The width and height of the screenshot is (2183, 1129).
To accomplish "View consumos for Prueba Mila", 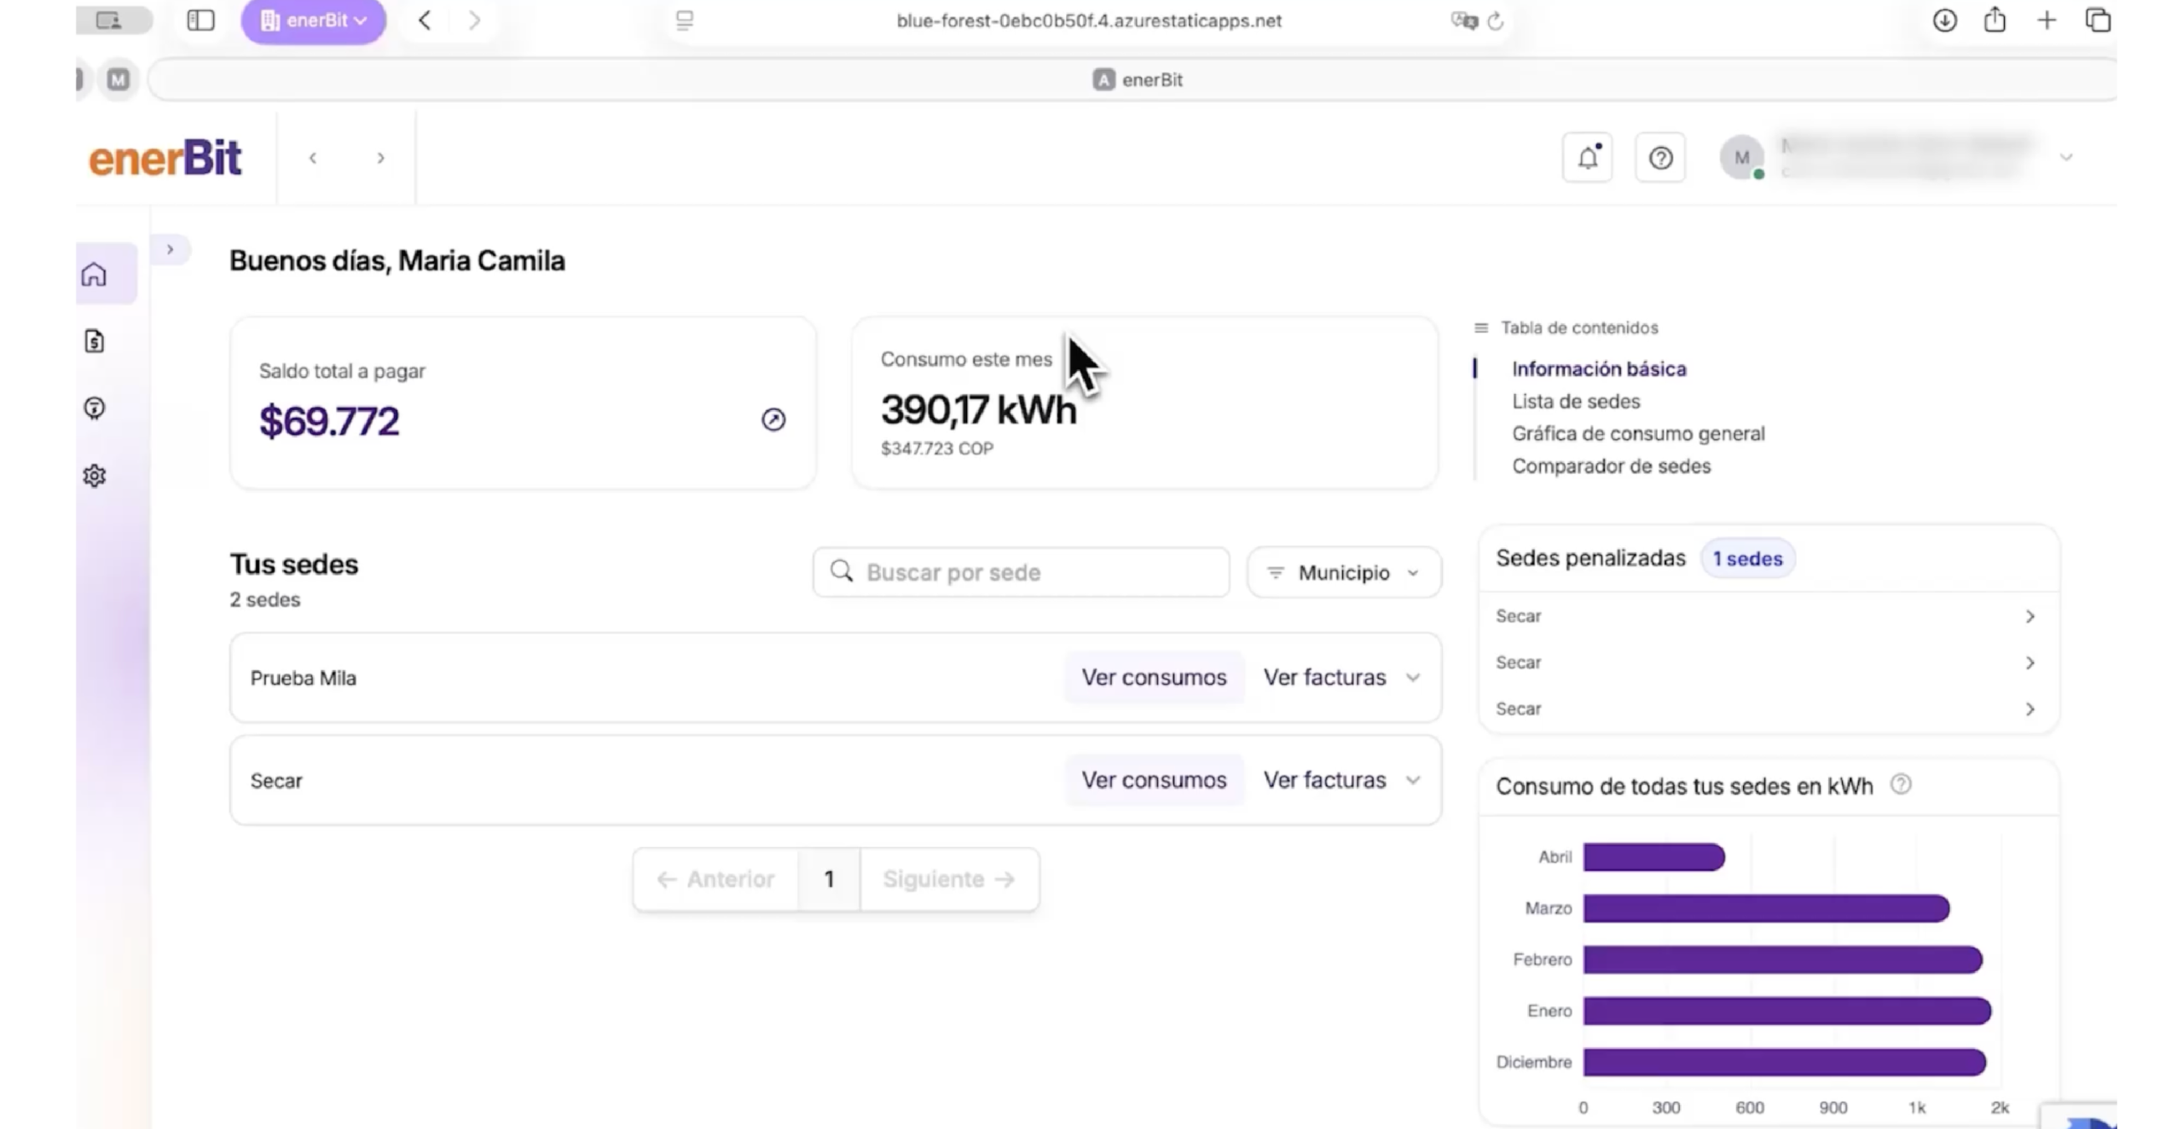I will pos(1155,677).
